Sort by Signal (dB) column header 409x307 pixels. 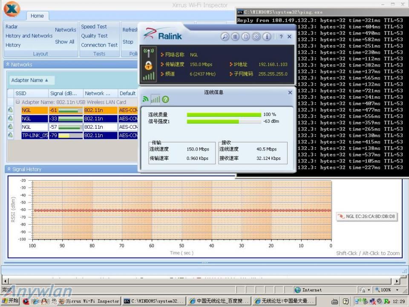[x=66, y=93]
